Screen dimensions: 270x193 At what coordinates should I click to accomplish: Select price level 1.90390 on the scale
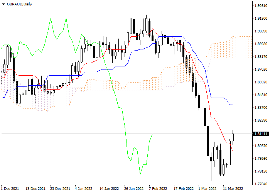(261, 31)
